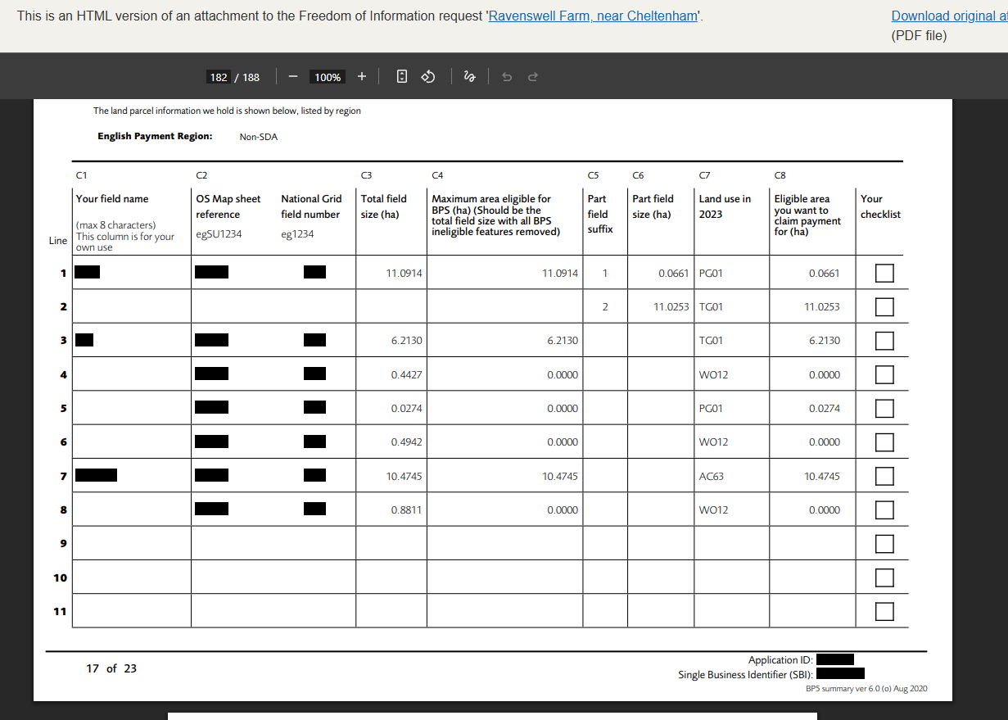Screen dimensions: 1008x720
Task: Click total field size 10.4745 in line 7
Action: (405, 476)
